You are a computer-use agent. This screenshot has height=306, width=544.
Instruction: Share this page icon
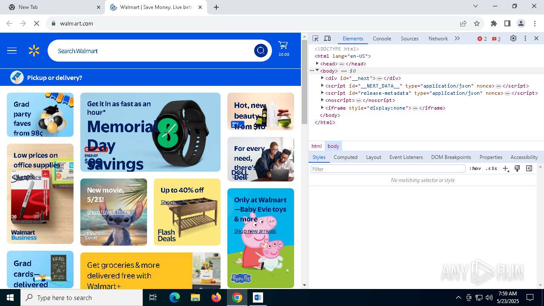(x=463, y=23)
